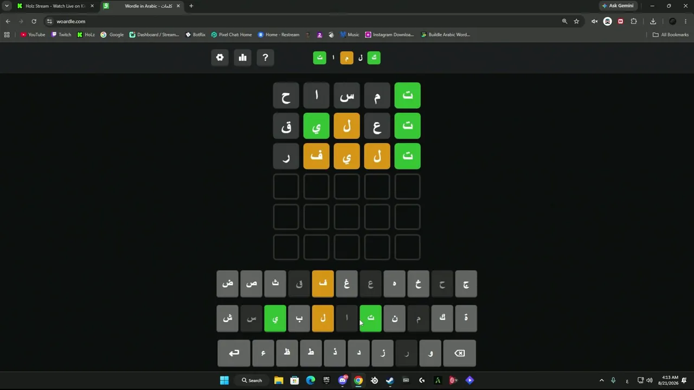Tap the orange ل key

(323, 318)
